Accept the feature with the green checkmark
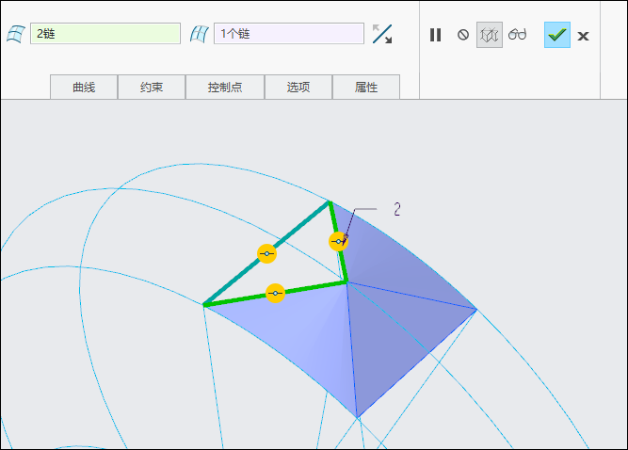 click(557, 35)
